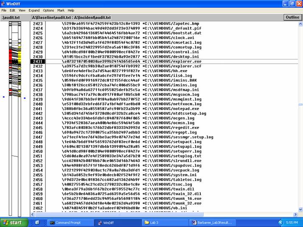Maximize the WinDiff window

pyautogui.click(x=292, y=3)
